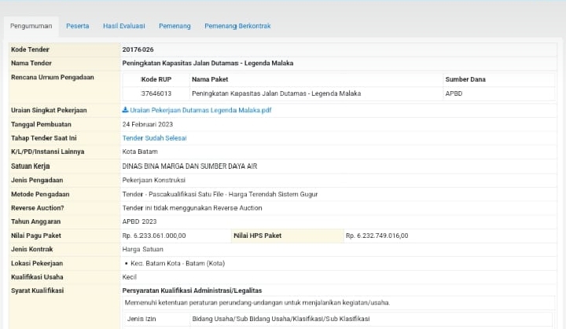Switch to the Peserta tab

77,26
